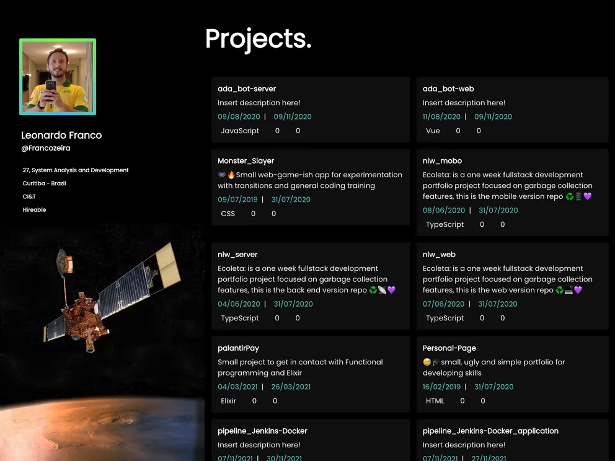Image resolution: width=615 pixels, height=461 pixels.
Task: Click the recycle emoji in nlw_mobo card
Action: tap(569, 196)
